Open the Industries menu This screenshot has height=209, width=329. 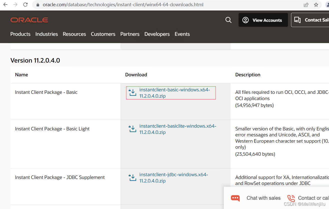click(x=47, y=34)
